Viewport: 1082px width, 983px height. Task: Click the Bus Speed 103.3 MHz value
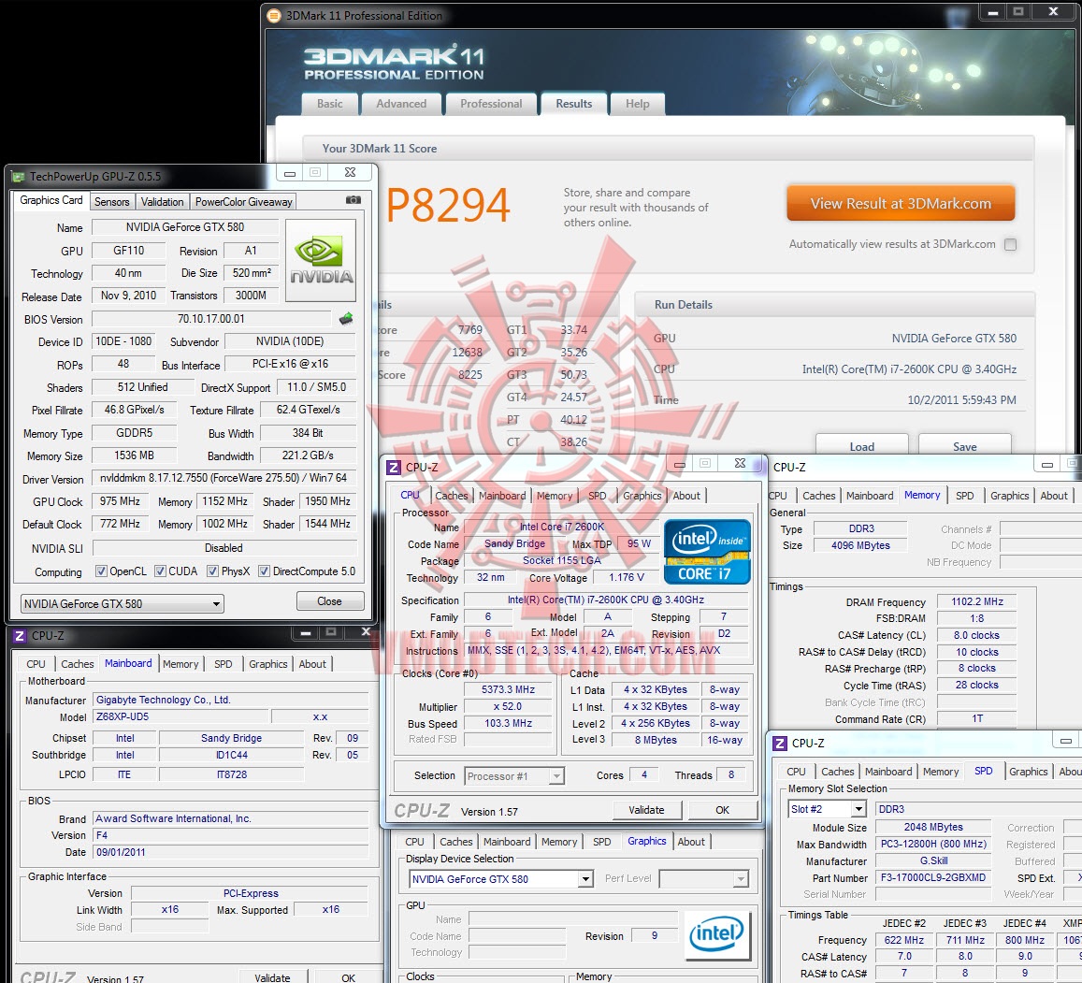pyautogui.click(x=509, y=723)
